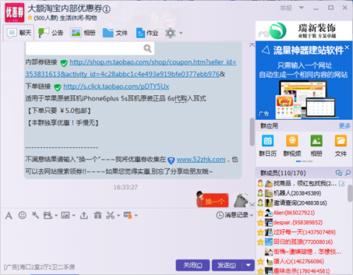Click the gray avatar beside 换一个 message
Viewport: 353px width, 275px height.
pyautogui.click(x=241, y=200)
